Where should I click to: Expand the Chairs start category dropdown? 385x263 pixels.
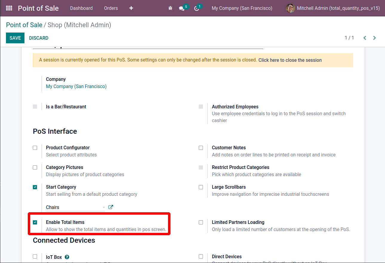pyautogui.click(x=104, y=207)
